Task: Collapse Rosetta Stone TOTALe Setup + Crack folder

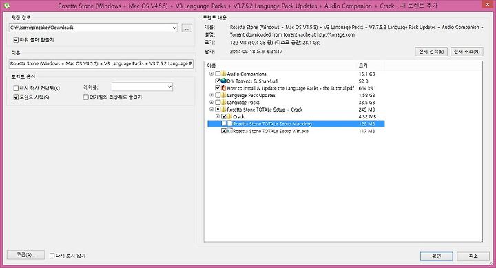Action: pos(211,110)
